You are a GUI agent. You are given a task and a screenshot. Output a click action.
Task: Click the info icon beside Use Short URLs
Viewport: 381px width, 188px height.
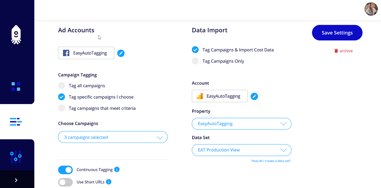pyautogui.click(x=108, y=182)
